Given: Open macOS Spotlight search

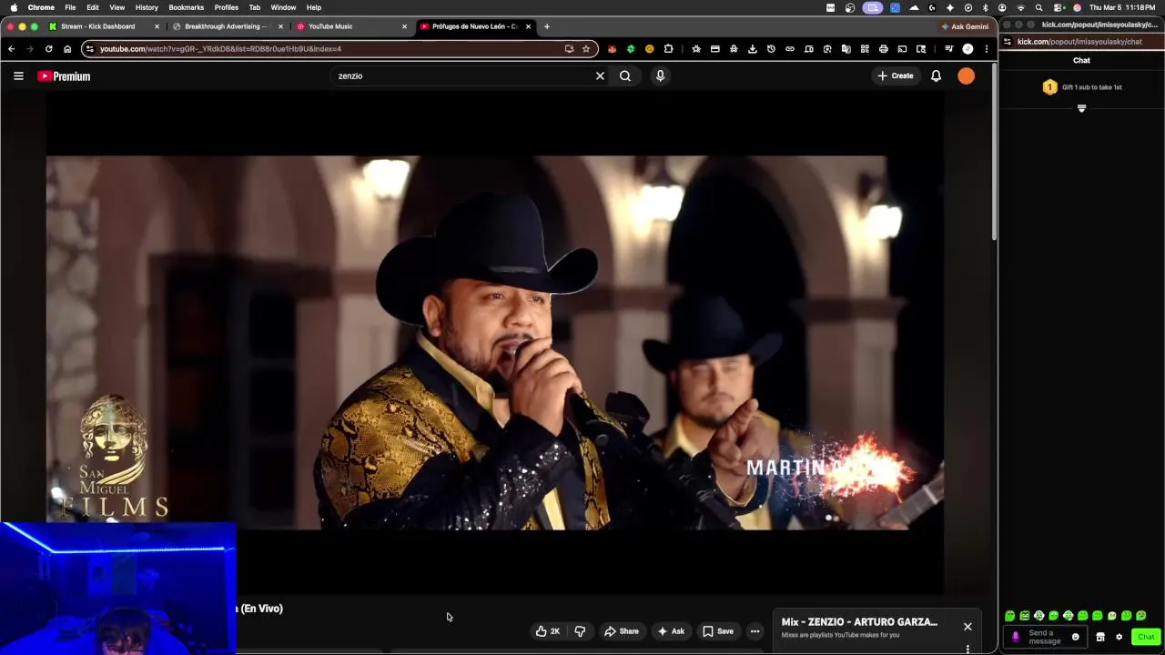Looking at the screenshot, I should 1038,7.
